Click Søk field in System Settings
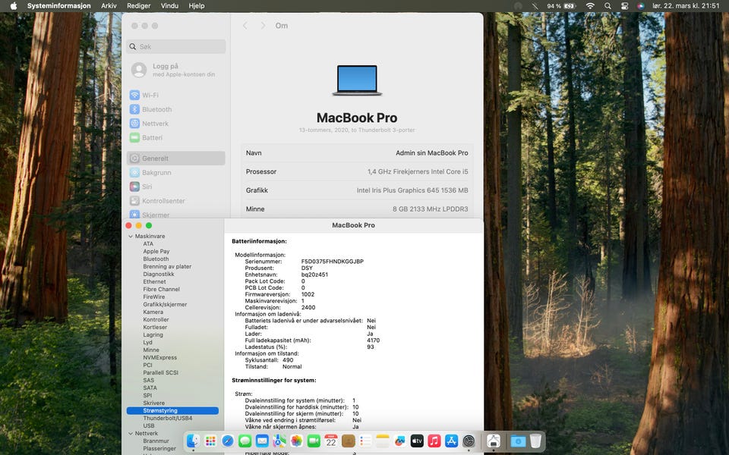The image size is (729, 455). [175, 46]
